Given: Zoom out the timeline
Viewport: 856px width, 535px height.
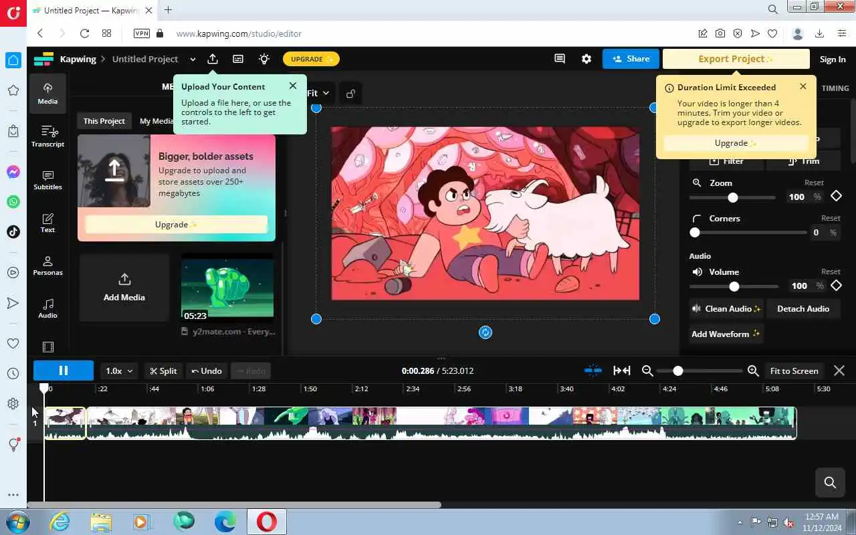Looking at the screenshot, I should pyautogui.click(x=647, y=370).
